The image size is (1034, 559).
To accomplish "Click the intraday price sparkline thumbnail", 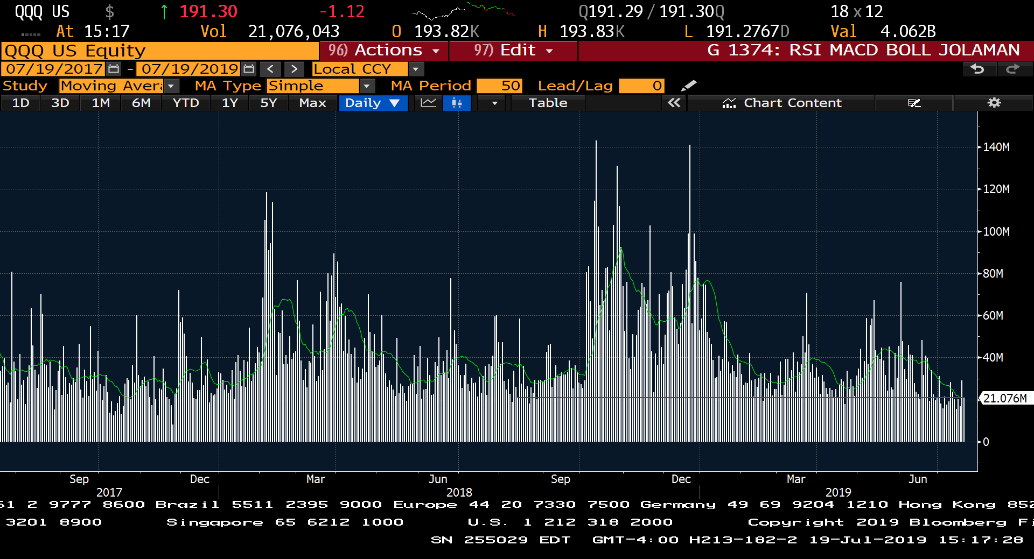I will tap(463, 11).
